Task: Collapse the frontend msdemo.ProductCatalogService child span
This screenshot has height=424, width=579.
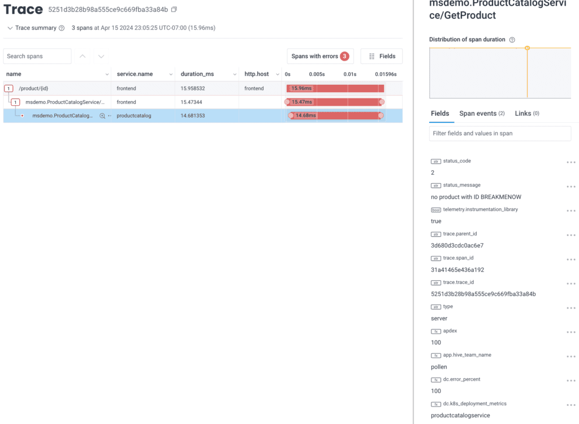Action: pos(16,102)
